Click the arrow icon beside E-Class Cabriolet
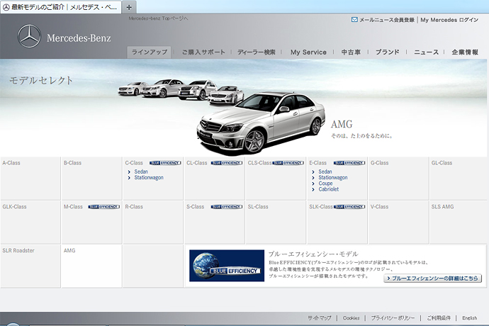 click(313, 189)
